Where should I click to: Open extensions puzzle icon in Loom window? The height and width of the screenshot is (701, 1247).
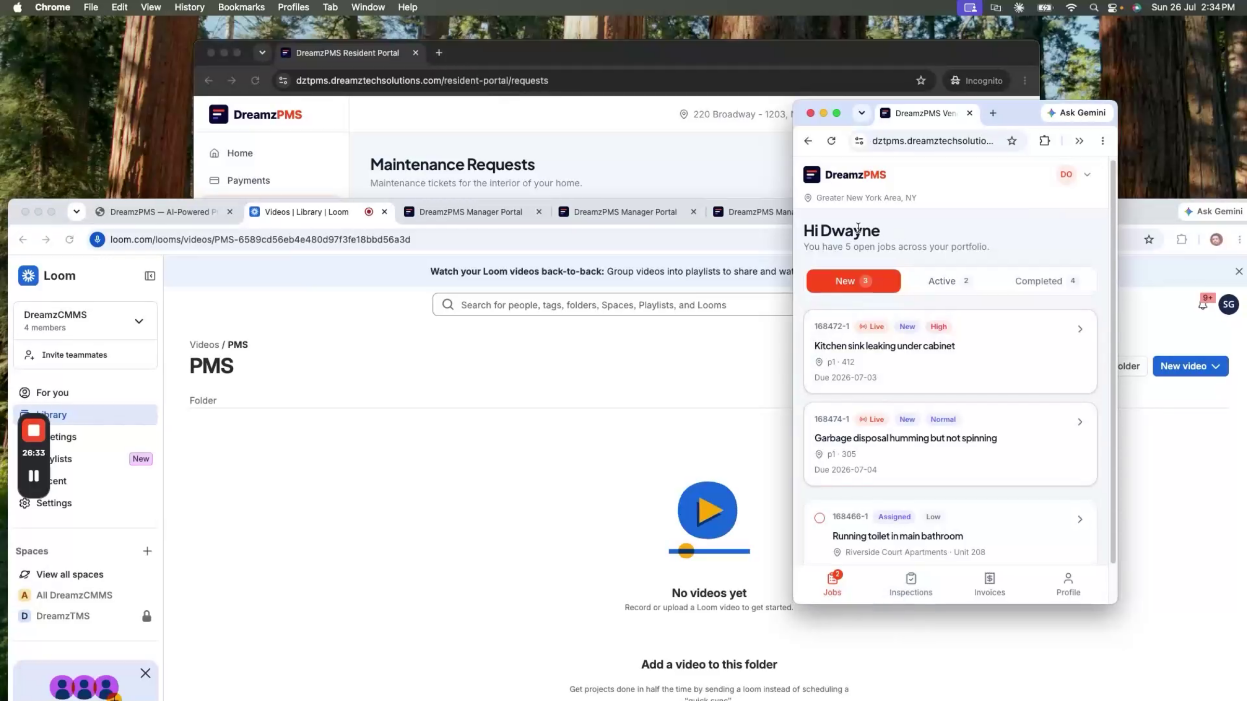pos(1182,239)
